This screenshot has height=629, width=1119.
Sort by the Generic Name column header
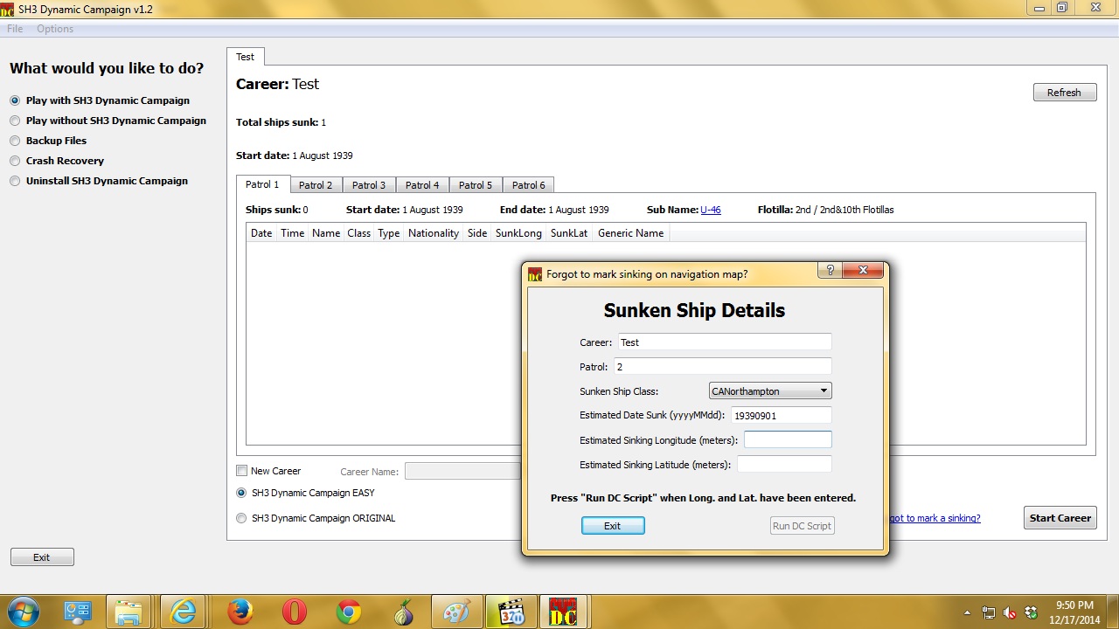[x=630, y=233]
